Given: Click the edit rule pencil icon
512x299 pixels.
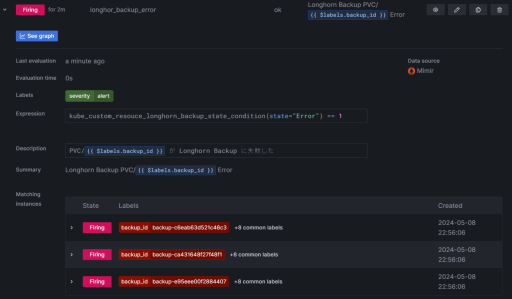Looking at the screenshot, I should 457,10.
